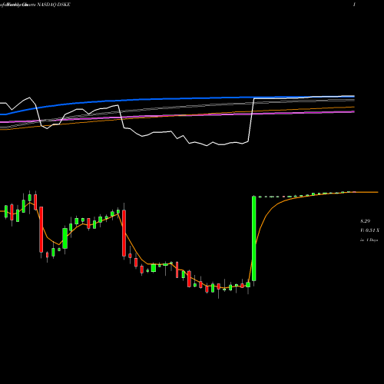Select the tallest green candlestick
Screen dimensions: 384x384
254,239
